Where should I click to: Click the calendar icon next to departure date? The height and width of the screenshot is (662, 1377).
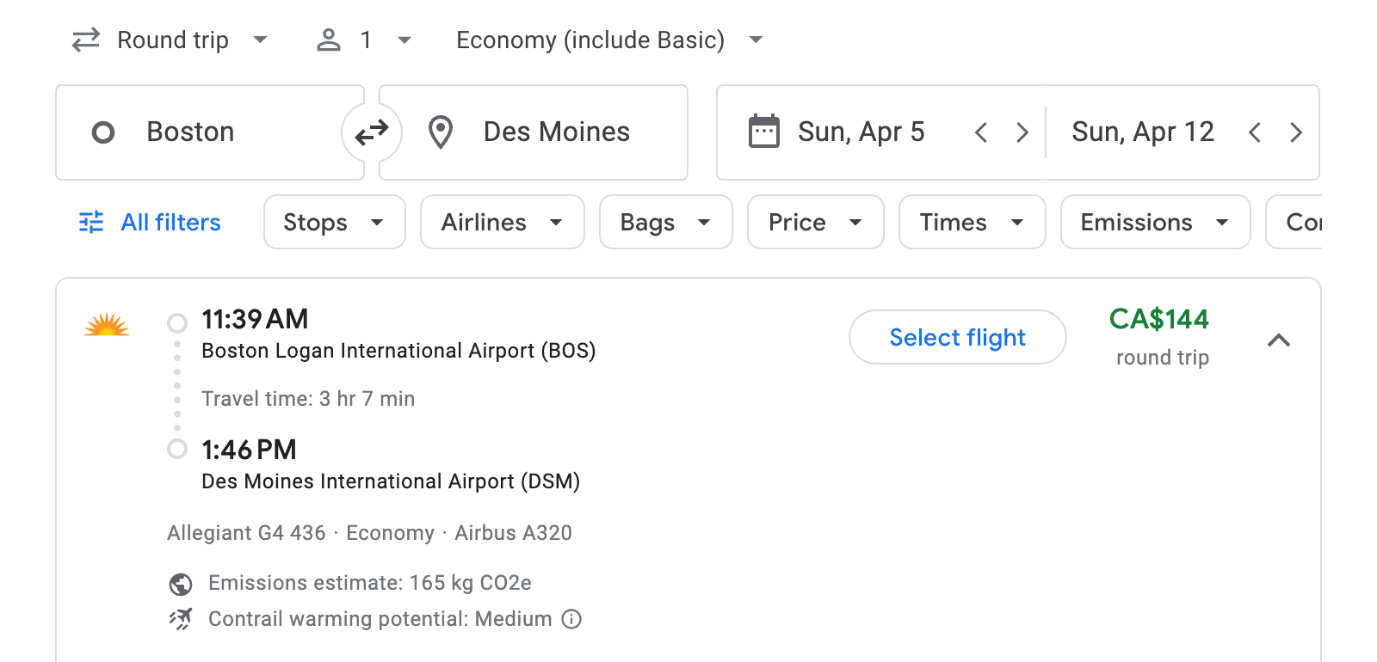[764, 131]
